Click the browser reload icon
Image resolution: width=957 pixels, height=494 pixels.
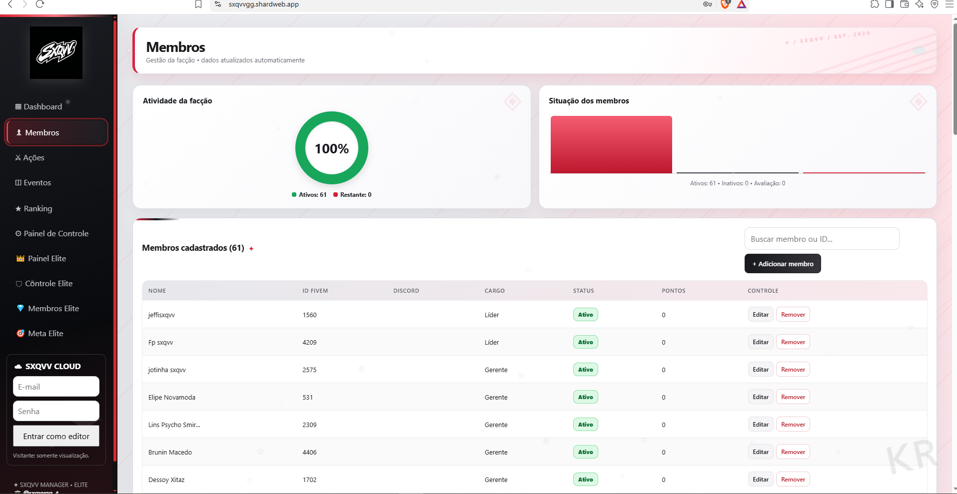(x=40, y=4)
